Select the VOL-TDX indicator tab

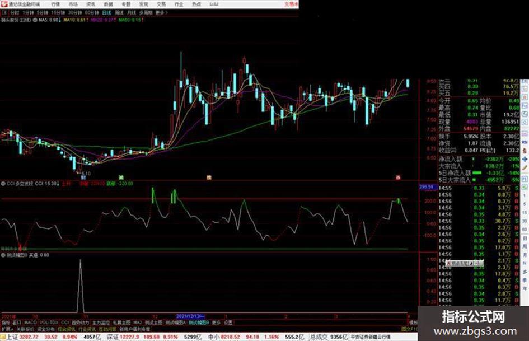click(49, 323)
